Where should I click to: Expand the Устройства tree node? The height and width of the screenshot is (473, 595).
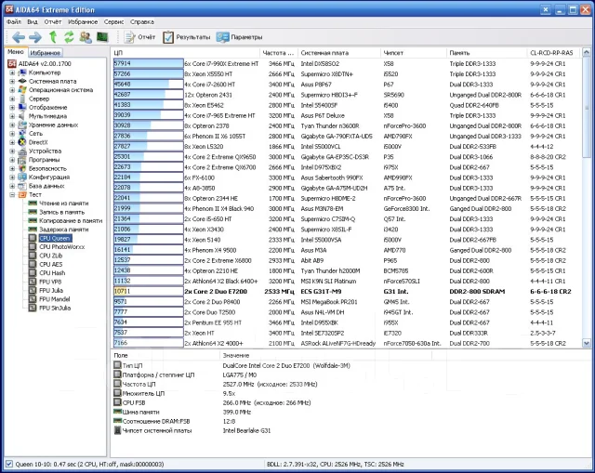tap(12, 151)
